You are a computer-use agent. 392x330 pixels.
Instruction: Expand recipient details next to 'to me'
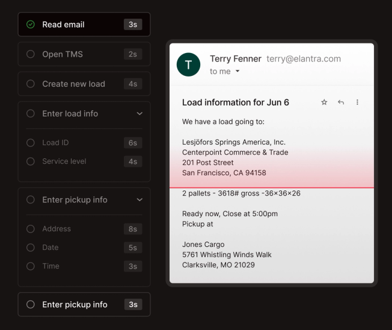tap(237, 71)
